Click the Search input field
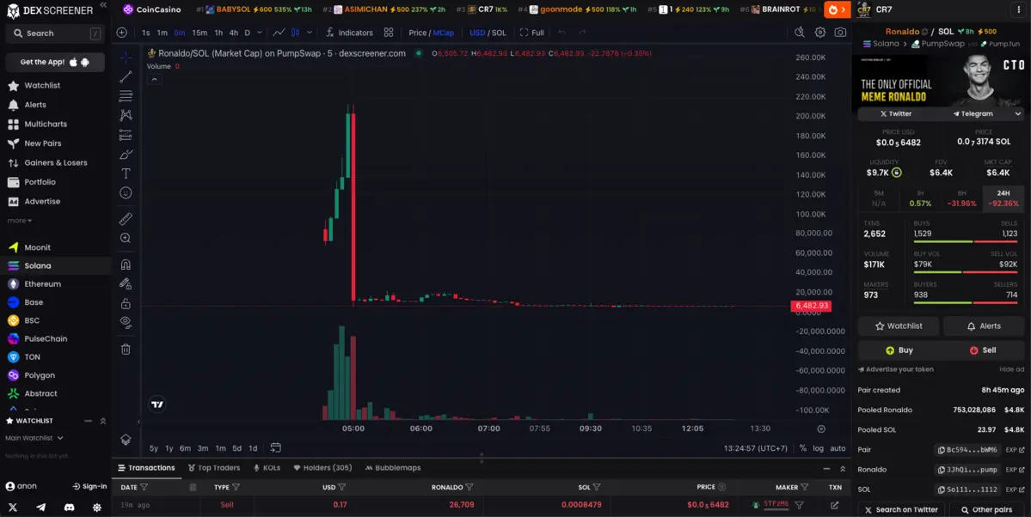The image size is (1031, 517). pos(55,33)
